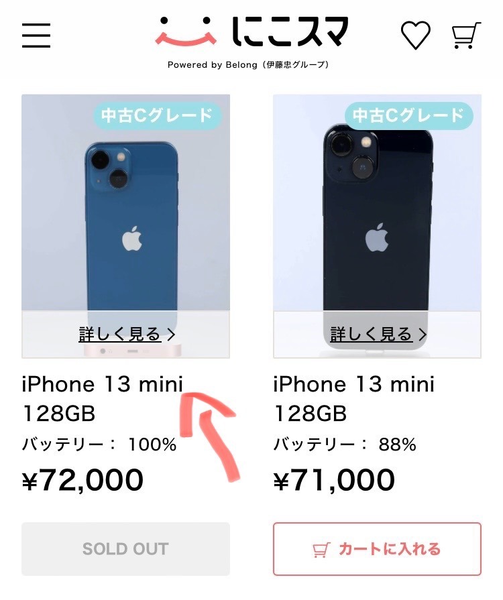Open the iPhone 13 mini 128GB title at ¥71,000
The image size is (503, 600).
(354, 399)
